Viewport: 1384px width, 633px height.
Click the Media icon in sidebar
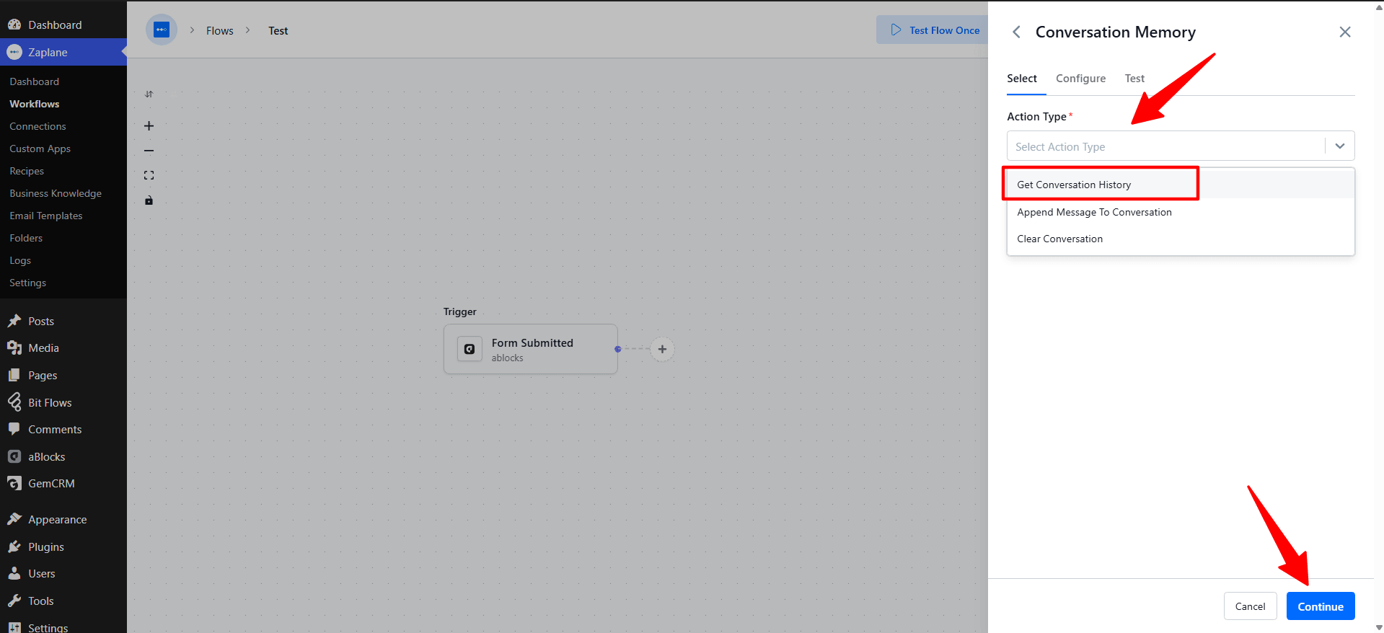click(14, 348)
